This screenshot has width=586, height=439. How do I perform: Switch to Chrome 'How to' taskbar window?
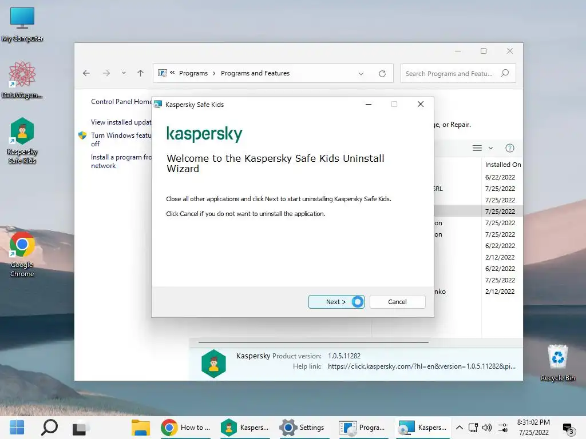coord(186,428)
